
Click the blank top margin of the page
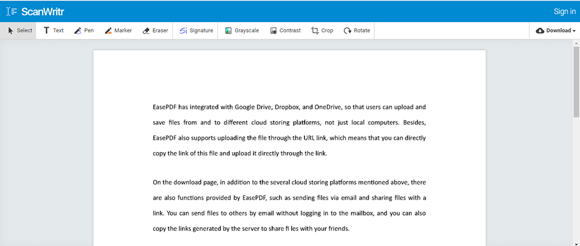click(x=289, y=73)
